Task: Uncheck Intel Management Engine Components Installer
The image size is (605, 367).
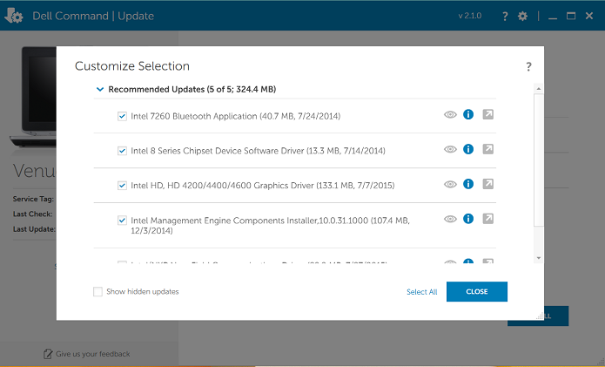Action: coord(122,221)
